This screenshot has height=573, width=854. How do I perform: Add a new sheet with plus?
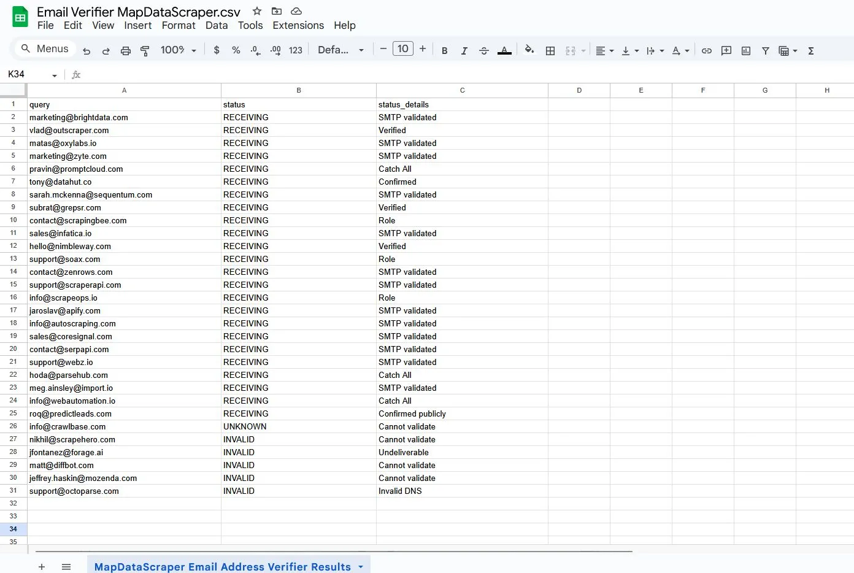pos(42,567)
